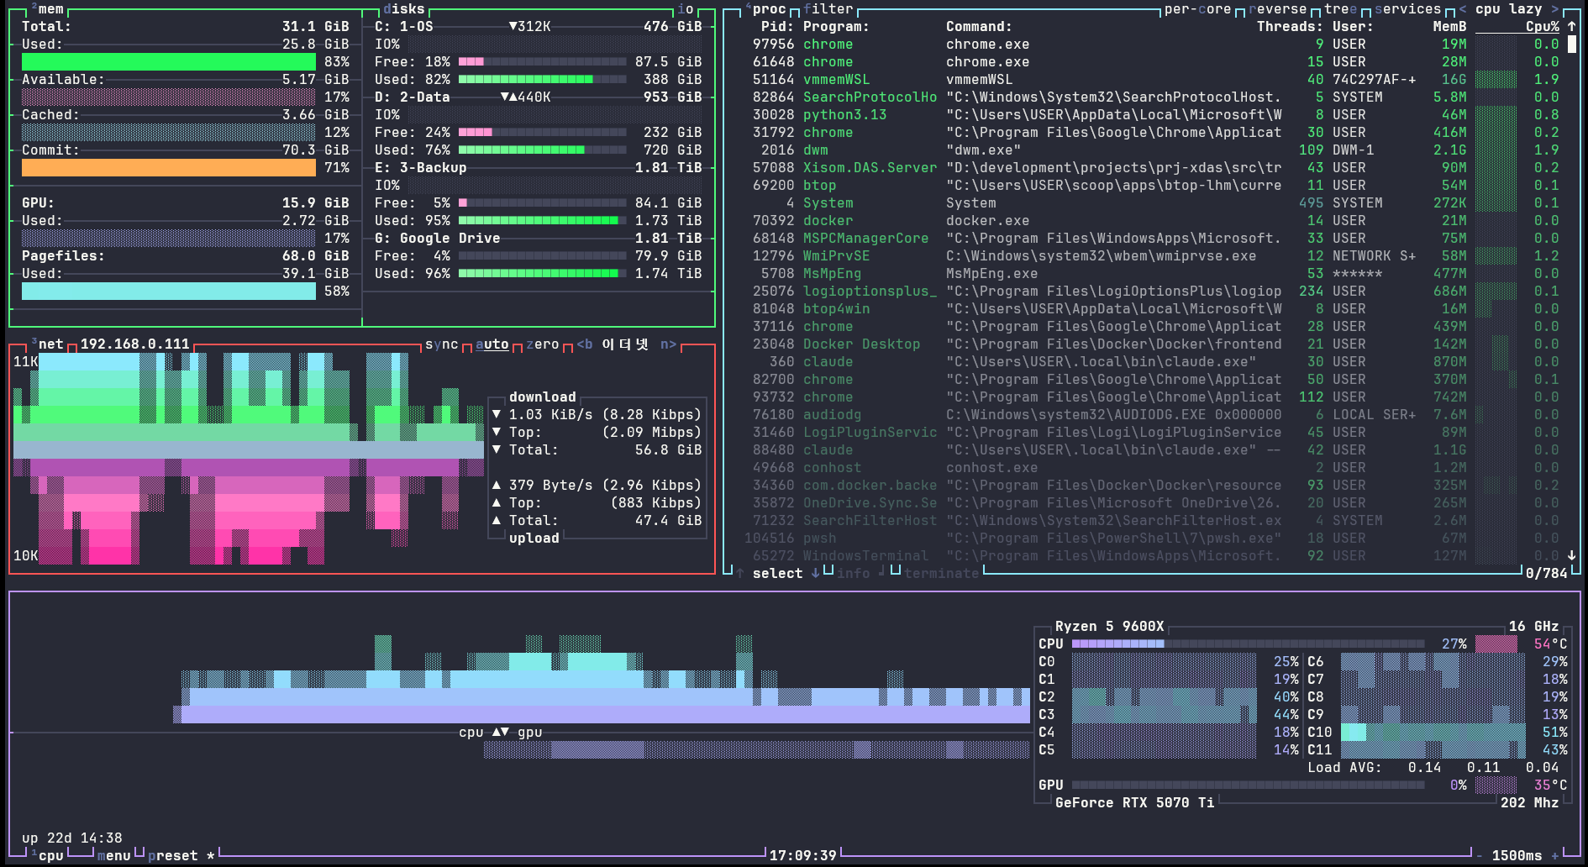Toggle tree view for processes
Viewport: 1588px width, 867px height.
tap(1340, 9)
